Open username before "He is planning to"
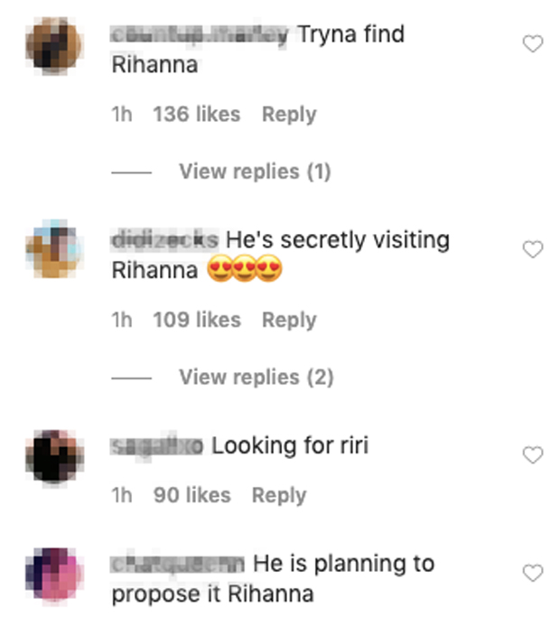Screen dimensions: 560x617 click(x=178, y=564)
